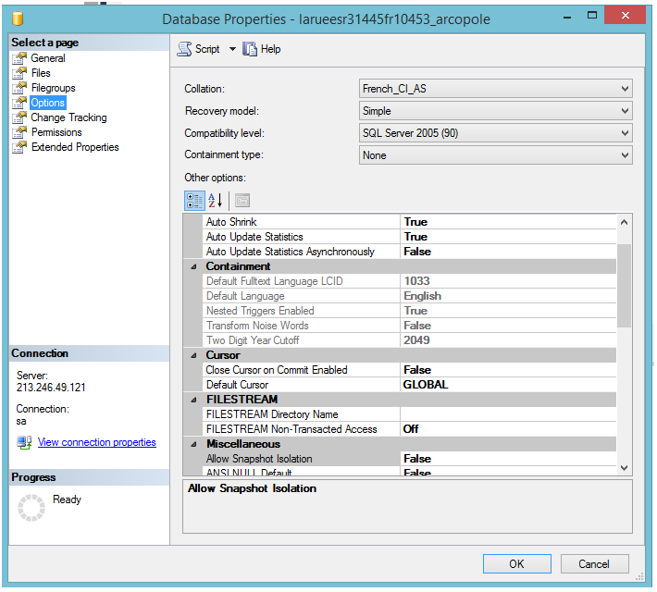657x592 pixels.
Task: Click the Property Pages grid icon
Action: pos(242,201)
